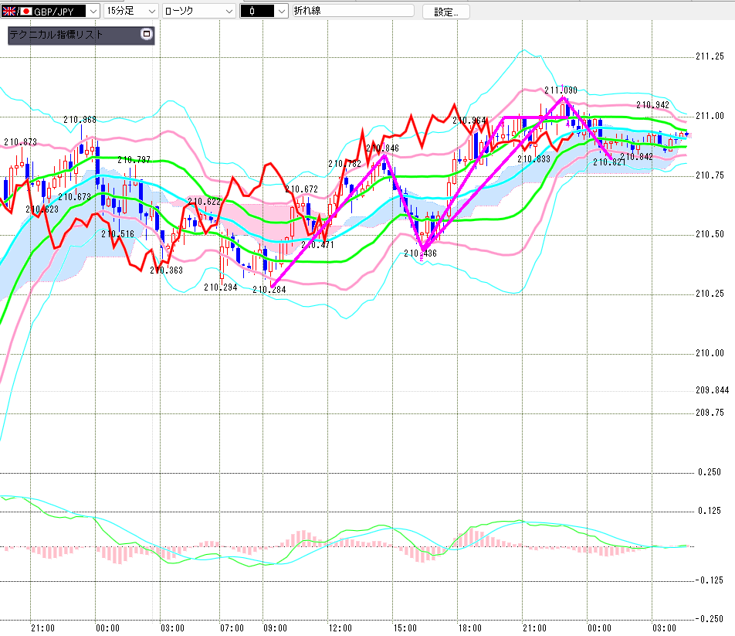Open the GBP/JPY currency pair dropdown
Image resolution: width=735 pixels, height=636 pixels.
(x=50, y=11)
